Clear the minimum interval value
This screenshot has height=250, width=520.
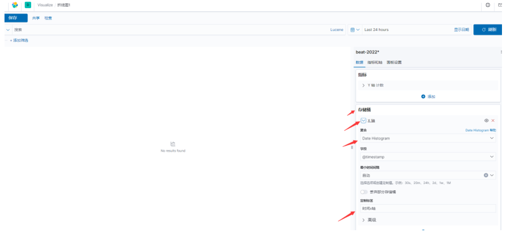486,175
